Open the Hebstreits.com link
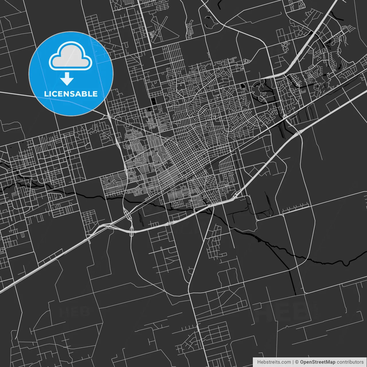This screenshot has height=367, width=367. [x=274, y=362]
